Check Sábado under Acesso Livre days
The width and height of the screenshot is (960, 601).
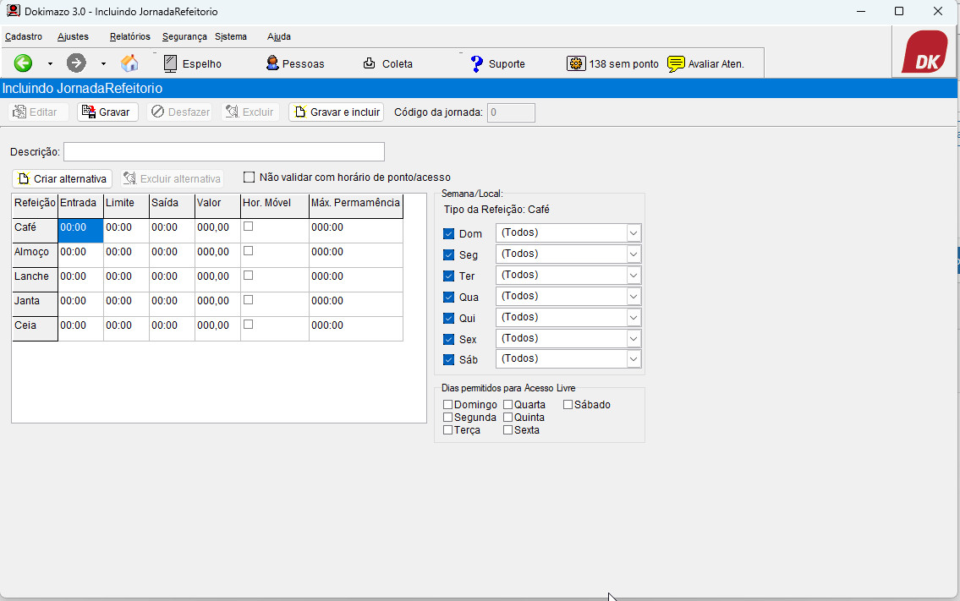tap(568, 405)
